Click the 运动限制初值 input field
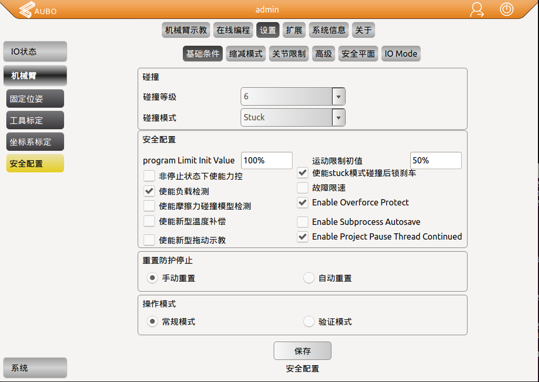The height and width of the screenshot is (382, 539). pyautogui.click(x=436, y=160)
